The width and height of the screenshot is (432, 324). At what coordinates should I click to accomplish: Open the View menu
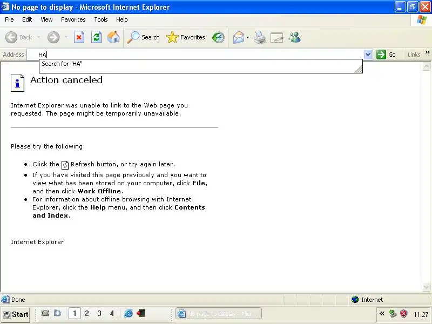46,19
